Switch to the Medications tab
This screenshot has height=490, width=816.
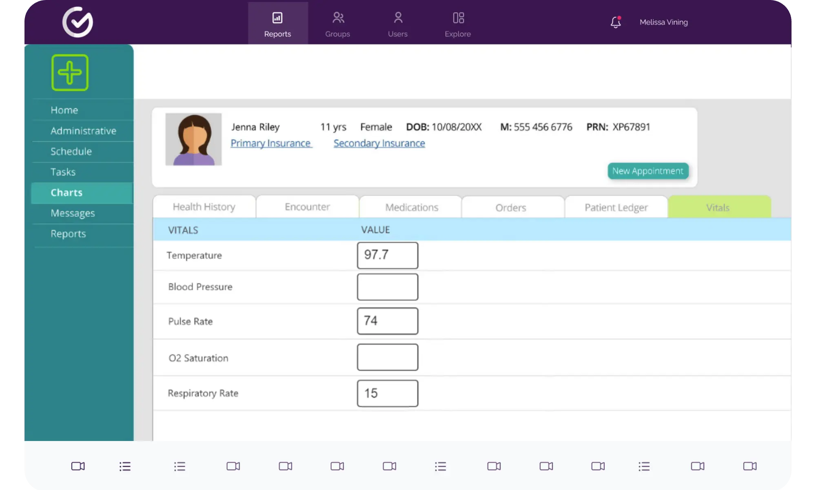pos(411,207)
